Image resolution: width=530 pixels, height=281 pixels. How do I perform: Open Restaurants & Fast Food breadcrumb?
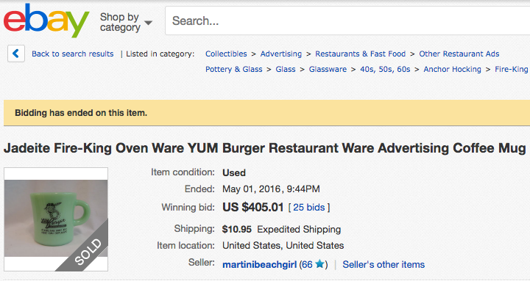coord(360,54)
